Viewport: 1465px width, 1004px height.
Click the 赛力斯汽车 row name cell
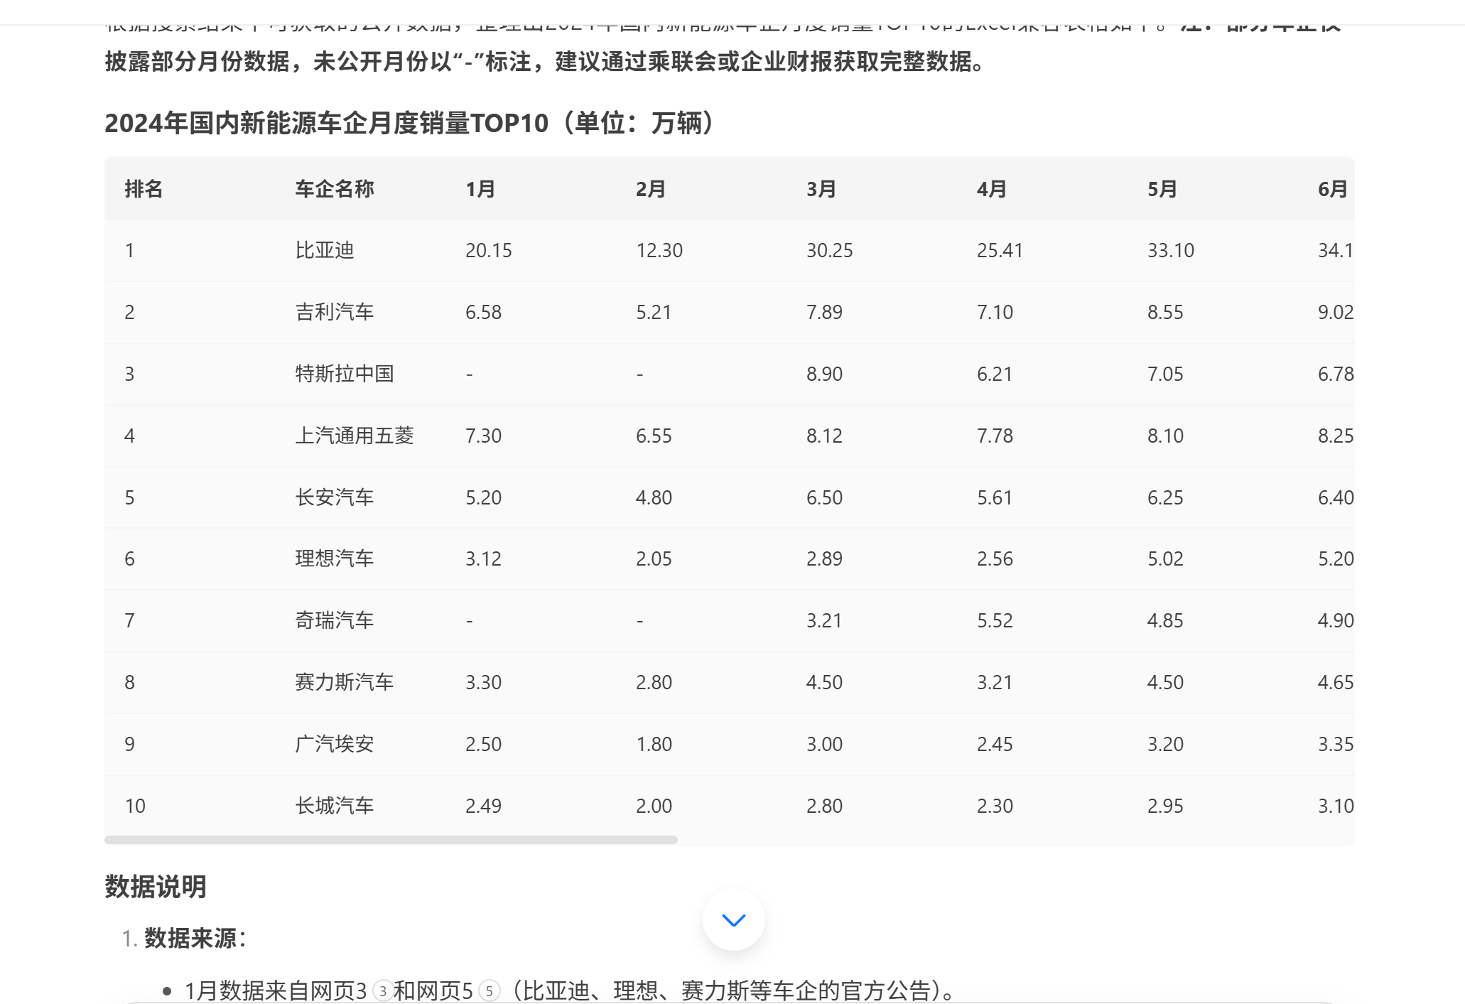tap(344, 682)
